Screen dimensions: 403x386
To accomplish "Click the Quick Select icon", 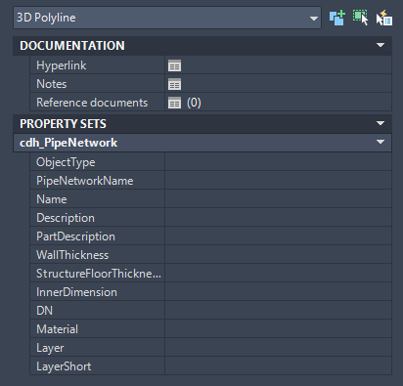I will 384,18.
